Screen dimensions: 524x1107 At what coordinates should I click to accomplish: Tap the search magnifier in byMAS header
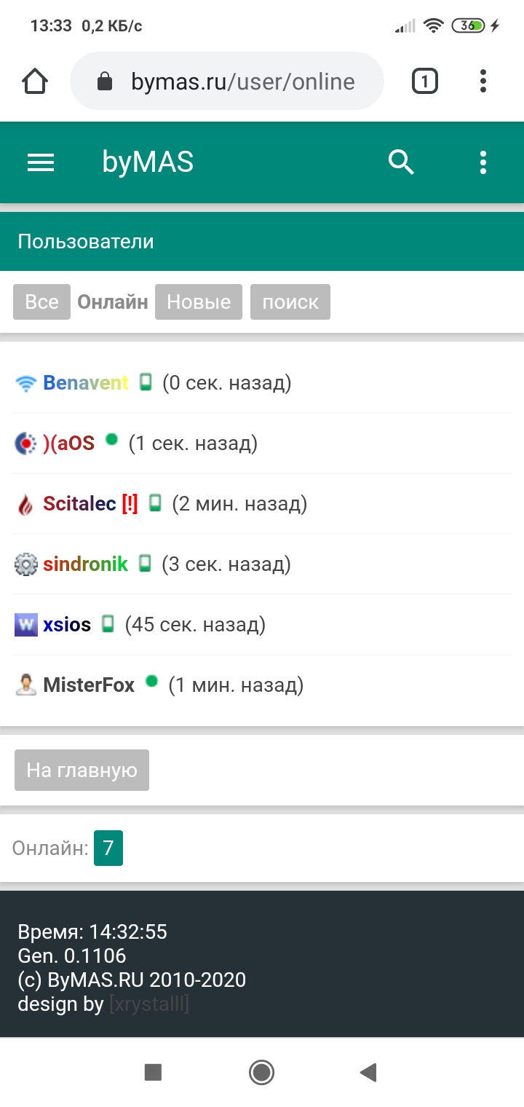click(401, 162)
